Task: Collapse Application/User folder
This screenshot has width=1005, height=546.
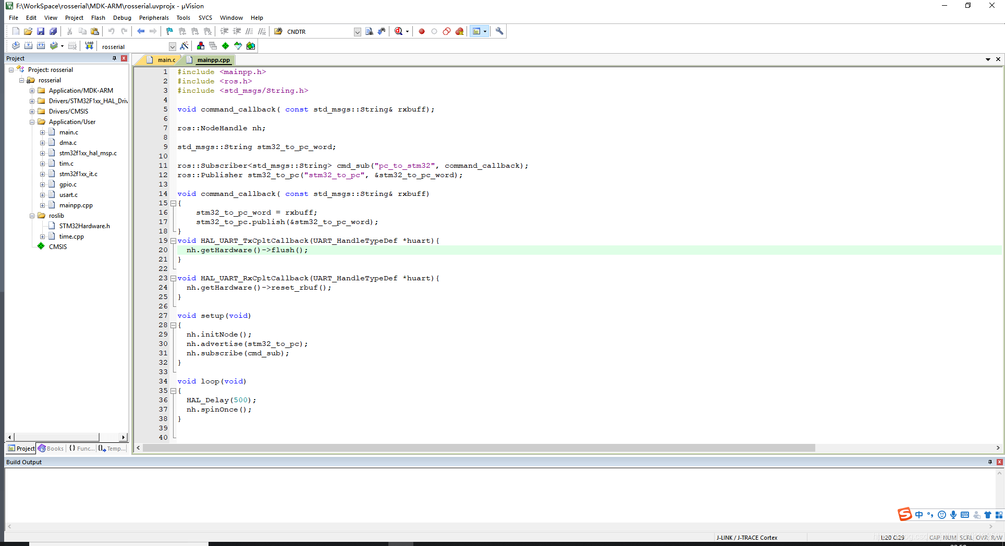Action: point(32,122)
